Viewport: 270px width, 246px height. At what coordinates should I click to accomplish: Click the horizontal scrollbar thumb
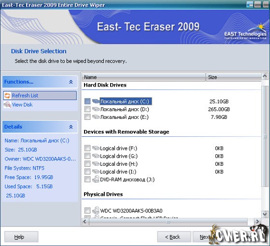[x=168, y=222]
